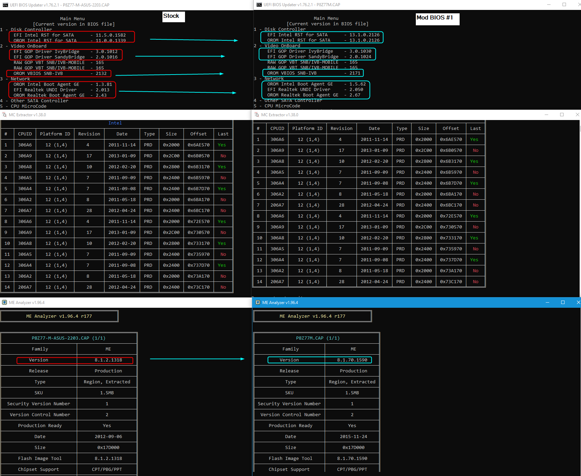The height and width of the screenshot is (476, 581).
Task: Click the 'Revision' column header in the left MC Extractor table
Action: pyautogui.click(x=89, y=134)
